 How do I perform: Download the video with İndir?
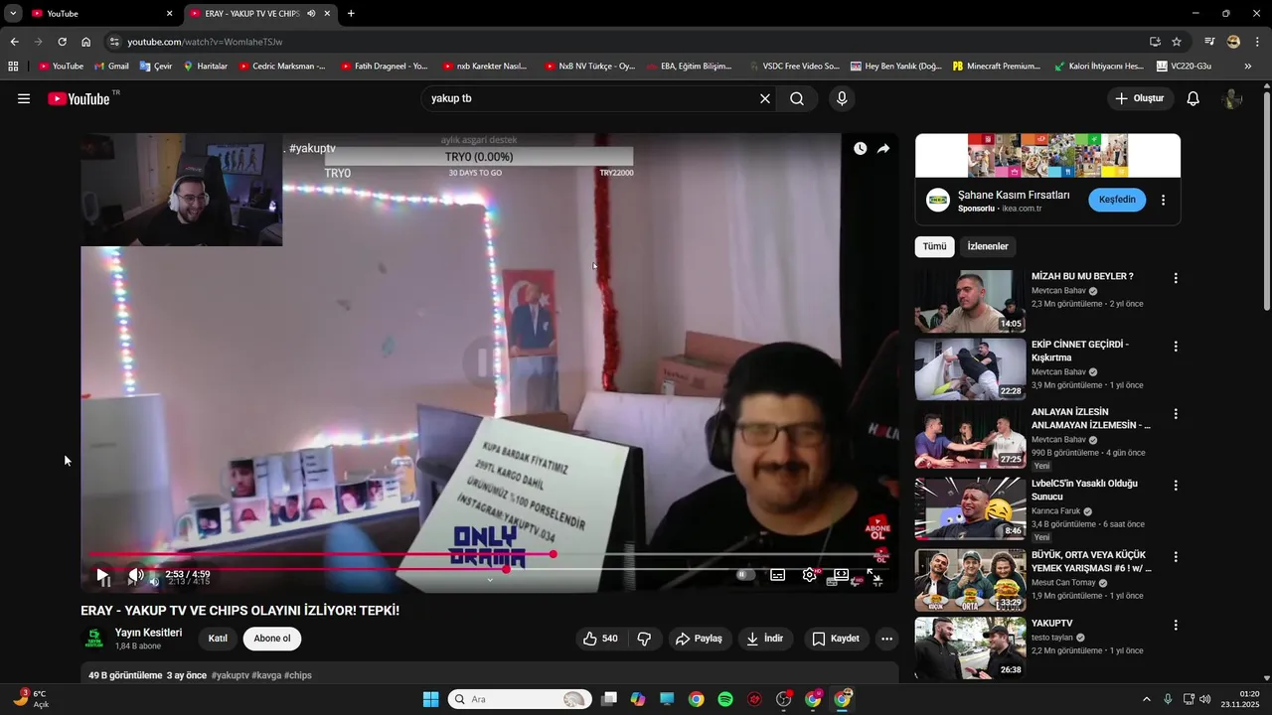point(765,639)
